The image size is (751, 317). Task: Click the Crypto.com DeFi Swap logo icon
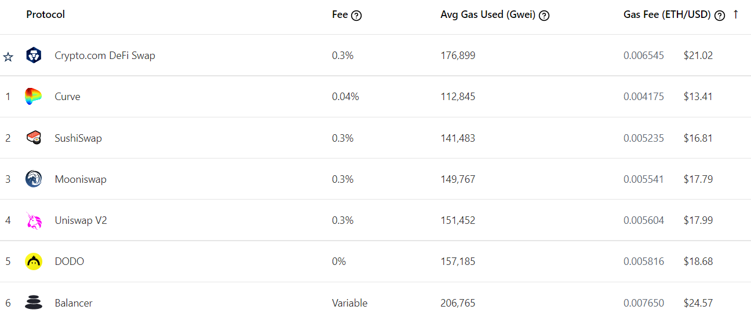pos(34,56)
